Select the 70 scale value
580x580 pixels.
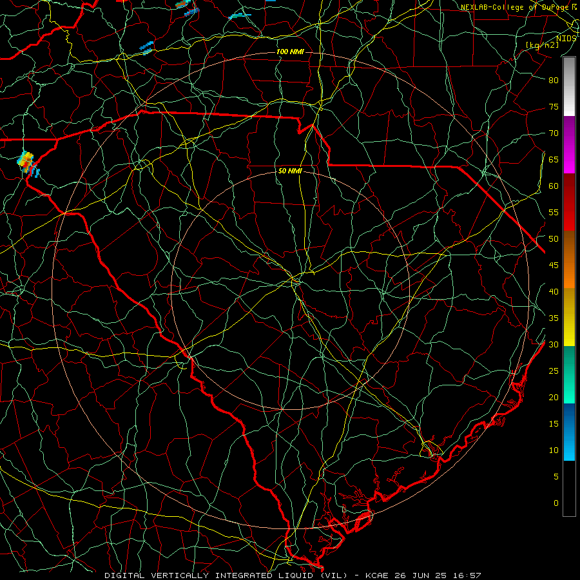554,133
